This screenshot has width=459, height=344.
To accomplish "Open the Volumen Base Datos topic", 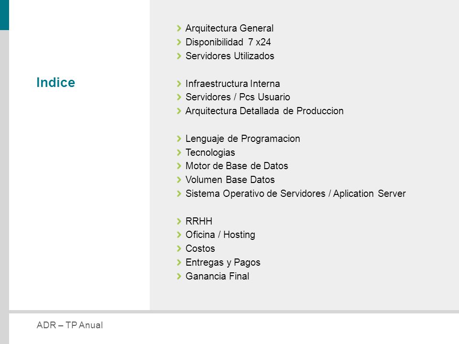I will [x=230, y=180].
